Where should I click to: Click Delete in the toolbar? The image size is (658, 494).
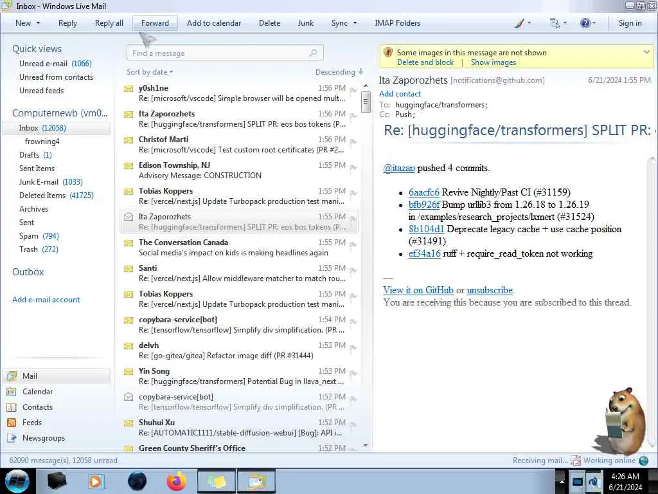[269, 23]
